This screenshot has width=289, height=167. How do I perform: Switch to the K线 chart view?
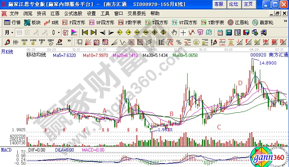tap(51, 23)
